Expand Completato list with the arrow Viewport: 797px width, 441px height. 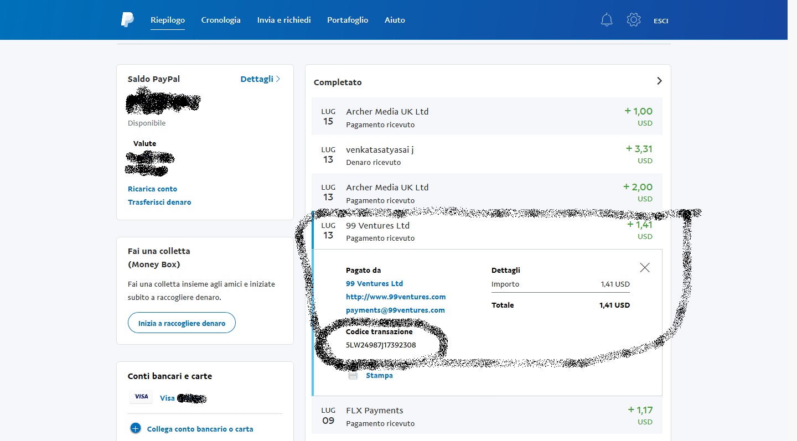tap(659, 81)
